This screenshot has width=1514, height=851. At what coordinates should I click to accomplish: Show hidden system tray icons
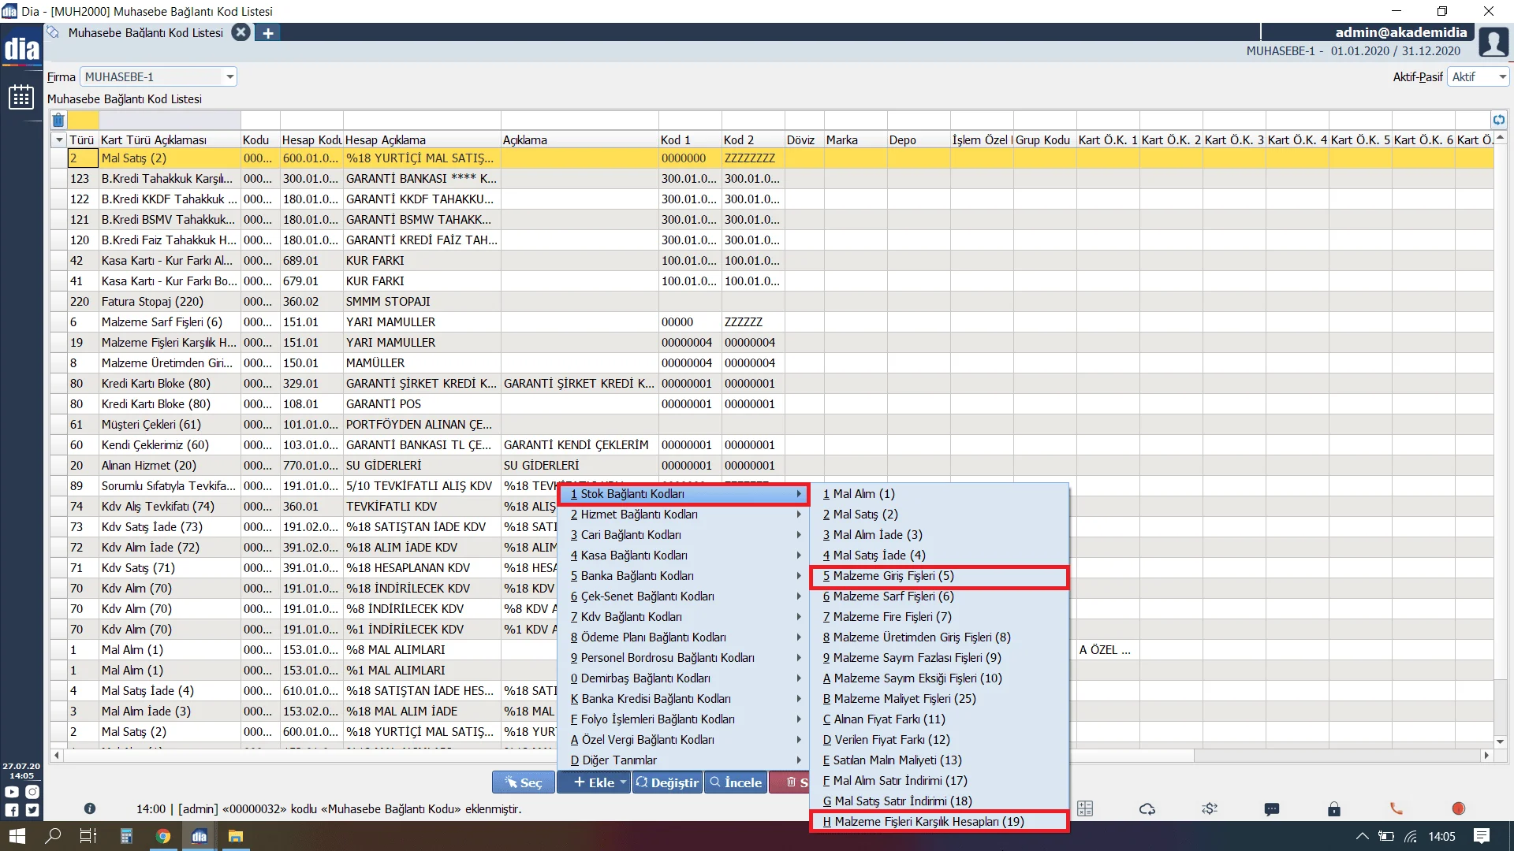click(1362, 836)
